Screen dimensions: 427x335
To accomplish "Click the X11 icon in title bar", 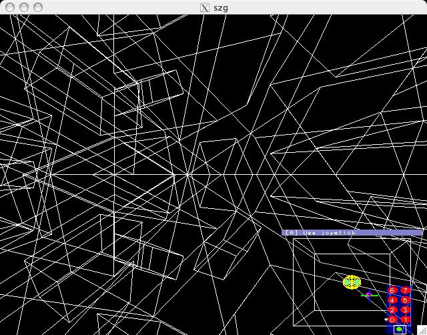I will pos(205,7).
